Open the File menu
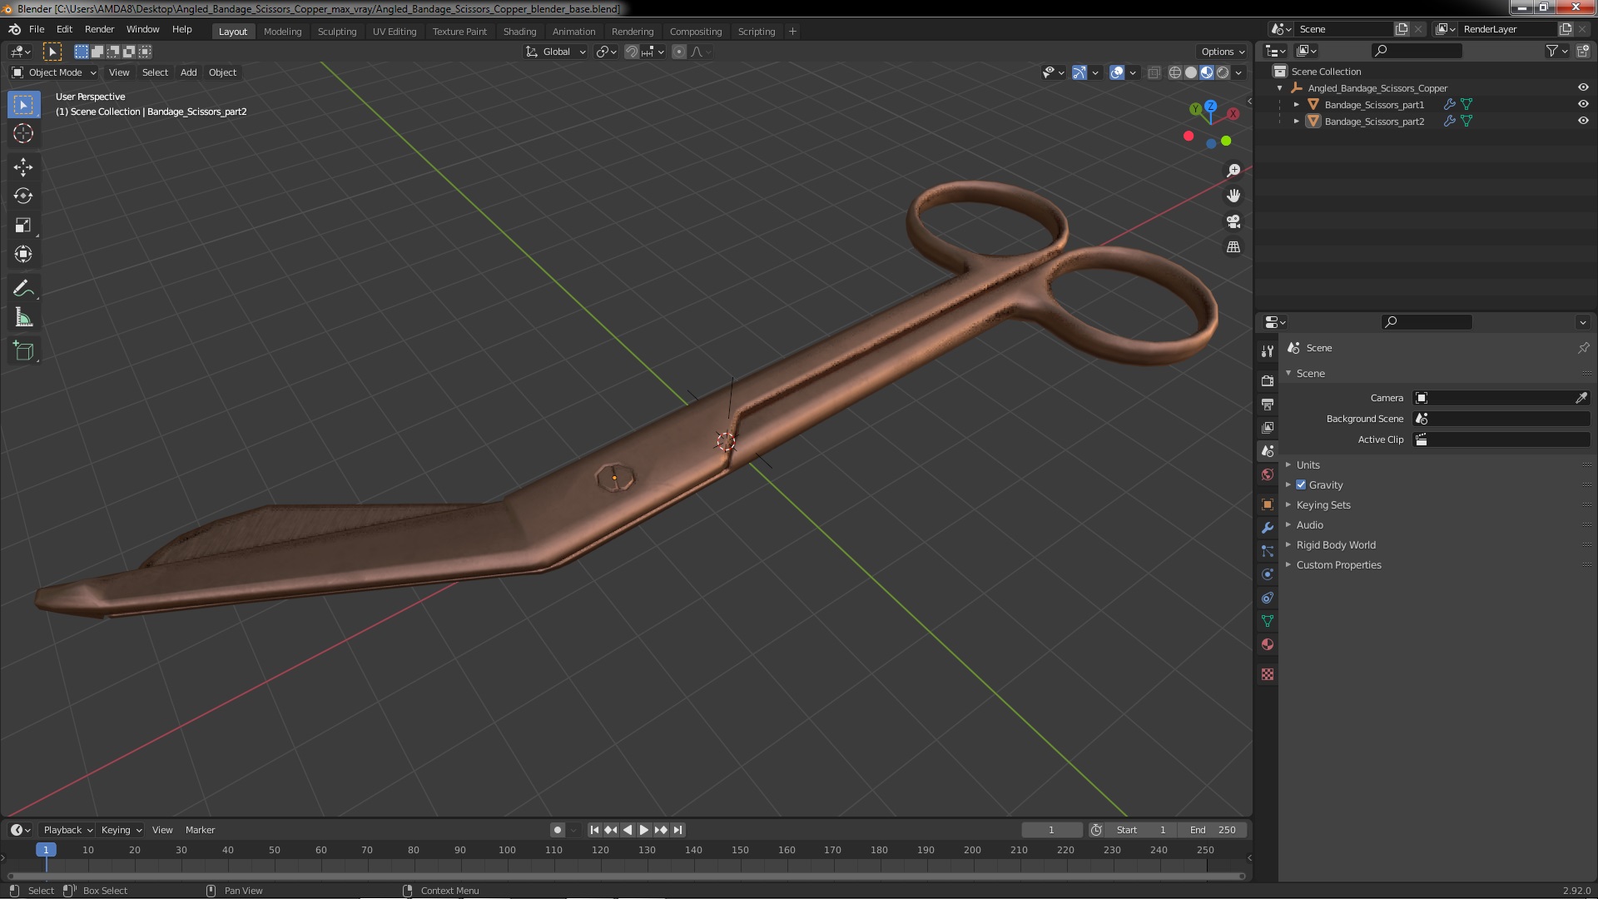 click(x=37, y=29)
